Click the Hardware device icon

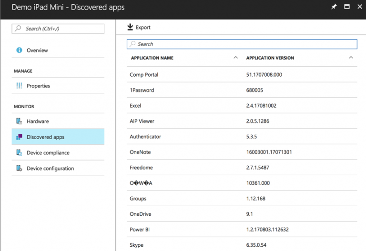pos(19,121)
